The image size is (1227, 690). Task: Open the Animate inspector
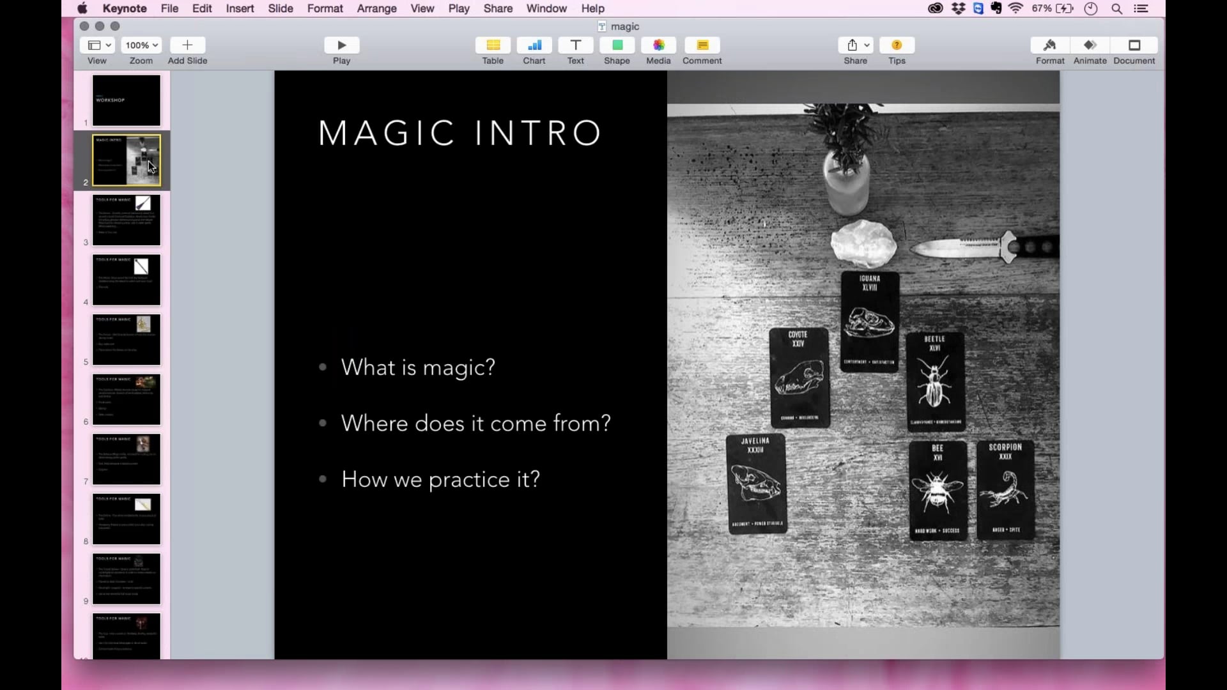point(1090,45)
